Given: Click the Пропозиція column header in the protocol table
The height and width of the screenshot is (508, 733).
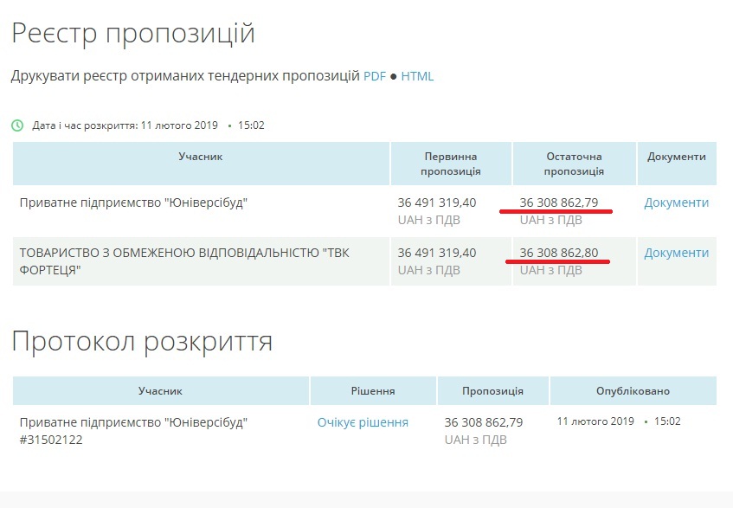Looking at the screenshot, I should pyautogui.click(x=492, y=391).
